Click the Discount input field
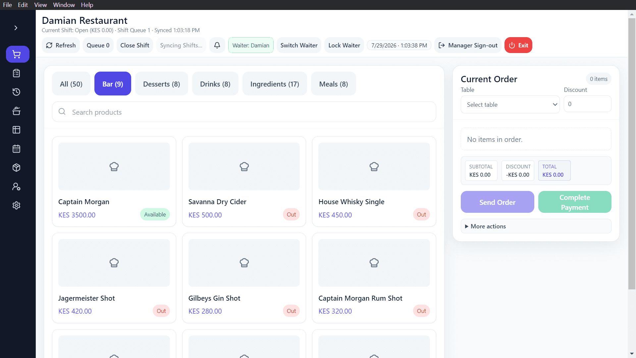The height and width of the screenshot is (358, 636). [587, 104]
